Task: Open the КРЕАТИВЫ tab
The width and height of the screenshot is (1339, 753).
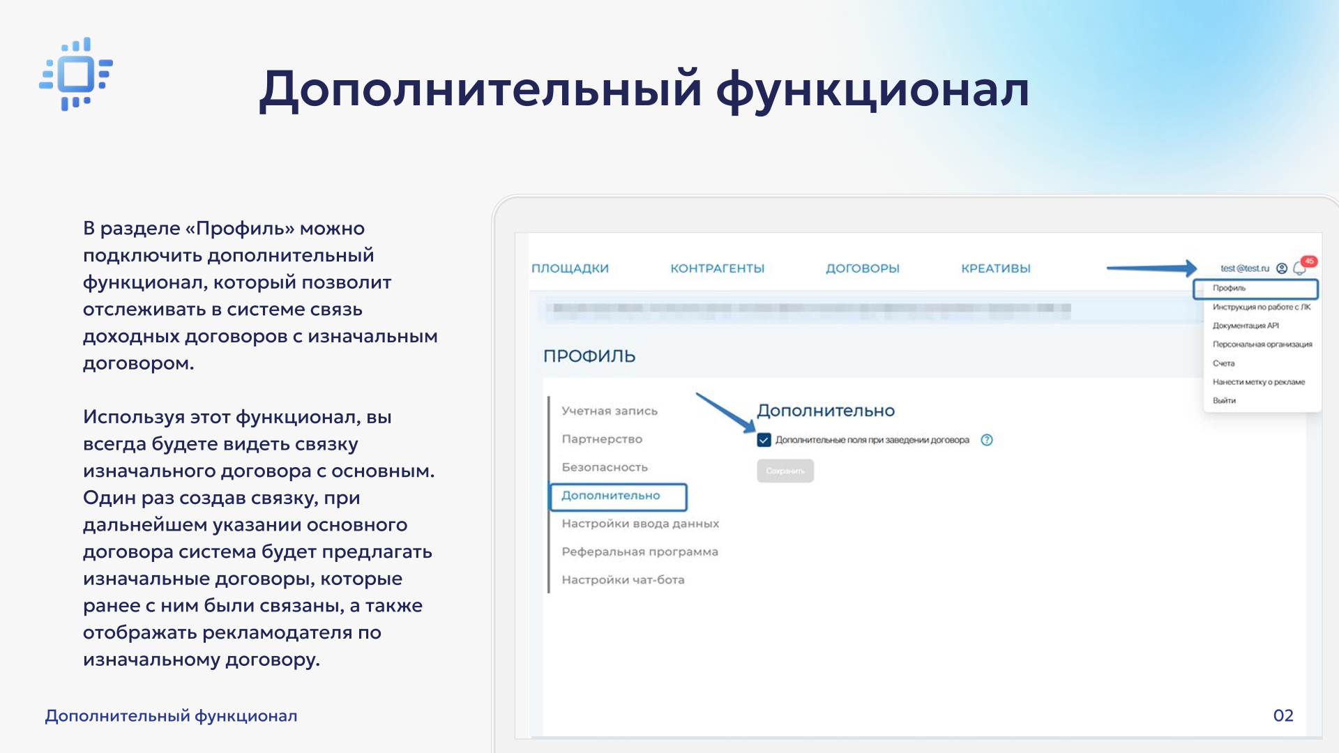Action: 995,268
